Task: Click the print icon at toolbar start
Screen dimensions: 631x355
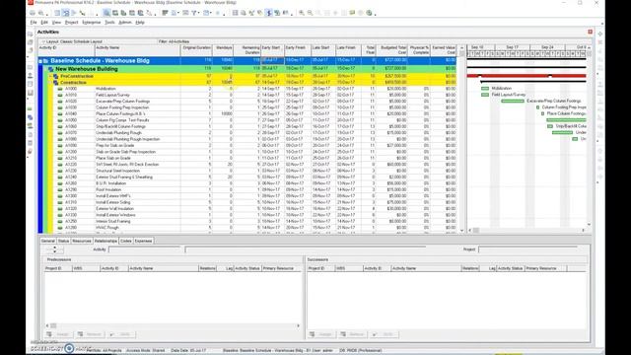Action: (x=33, y=13)
